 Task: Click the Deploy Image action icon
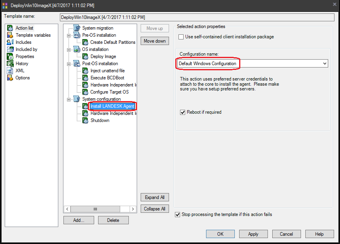point(85,56)
